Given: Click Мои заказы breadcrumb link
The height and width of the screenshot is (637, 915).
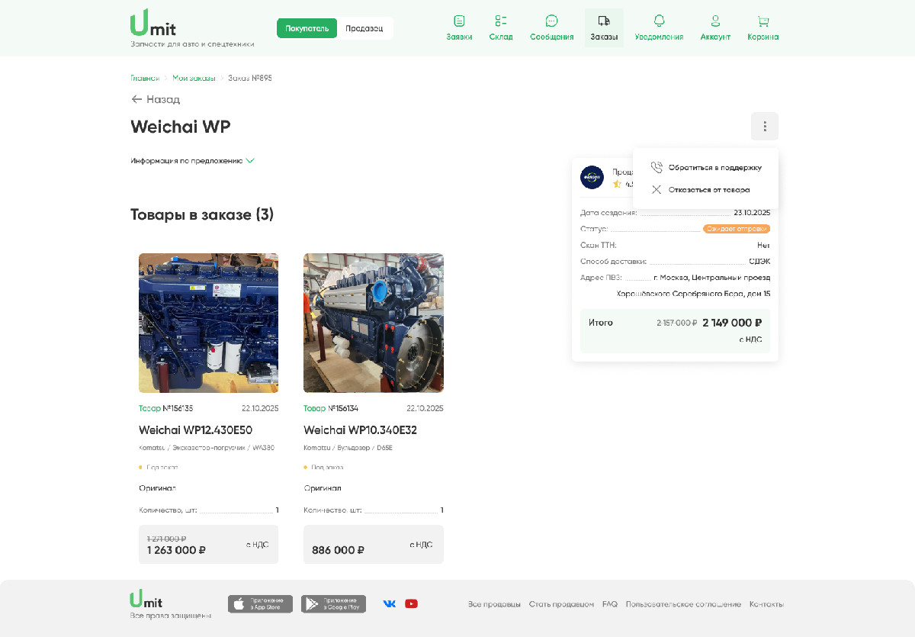Looking at the screenshot, I should coord(194,78).
